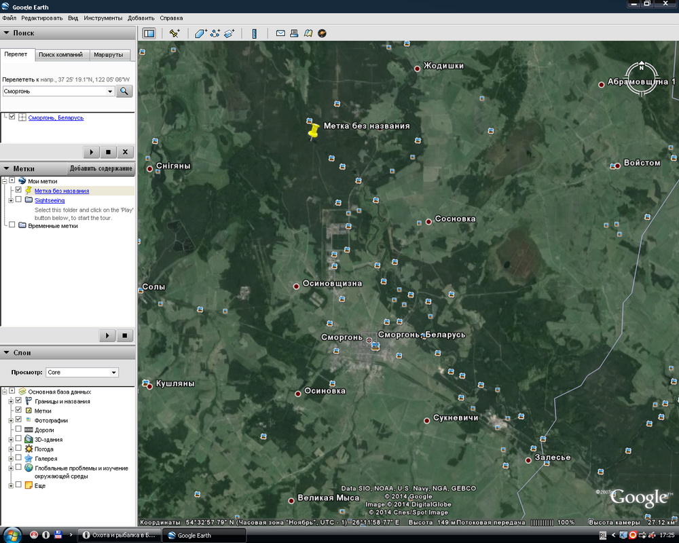The width and height of the screenshot is (679, 543).
Task: Switch to the Маршруты tab
Action: pyautogui.click(x=109, y=54)
